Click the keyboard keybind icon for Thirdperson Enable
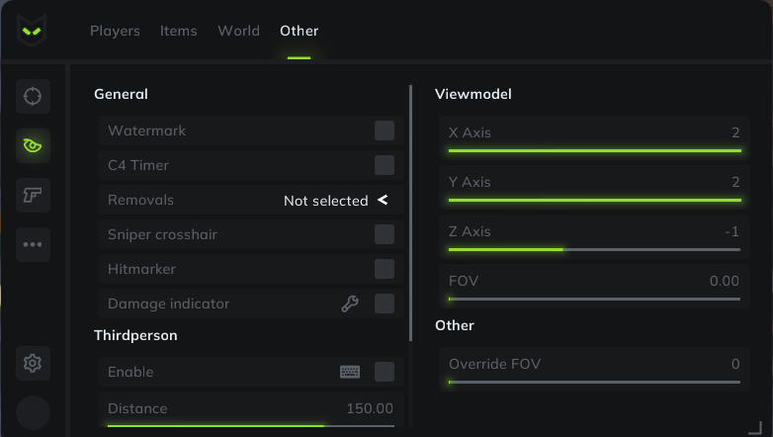 (350, 372)
